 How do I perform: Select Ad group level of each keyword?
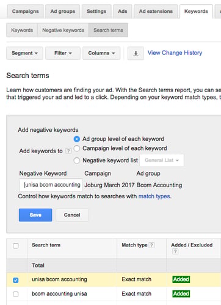pyautogui.click(x=77, y=139)
